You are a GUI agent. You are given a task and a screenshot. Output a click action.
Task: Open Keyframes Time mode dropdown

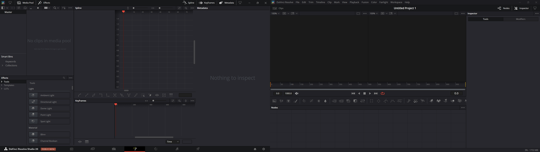173,141
